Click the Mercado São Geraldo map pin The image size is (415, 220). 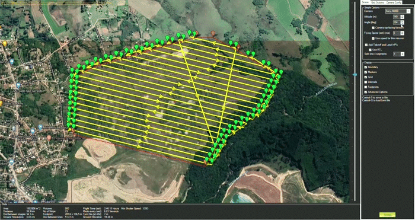18,85
